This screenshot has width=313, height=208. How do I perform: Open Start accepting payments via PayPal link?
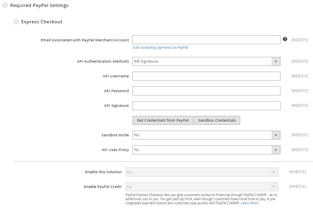[x=160, y=47]
